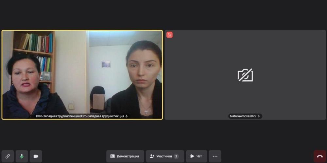This screenshot has height=163, width=327.
Task: Click the Юго-Западная трудинспекция name label
Action: point(80,116)
